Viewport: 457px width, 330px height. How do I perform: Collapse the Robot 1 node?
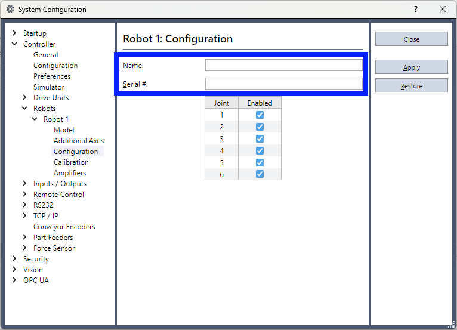35,119
